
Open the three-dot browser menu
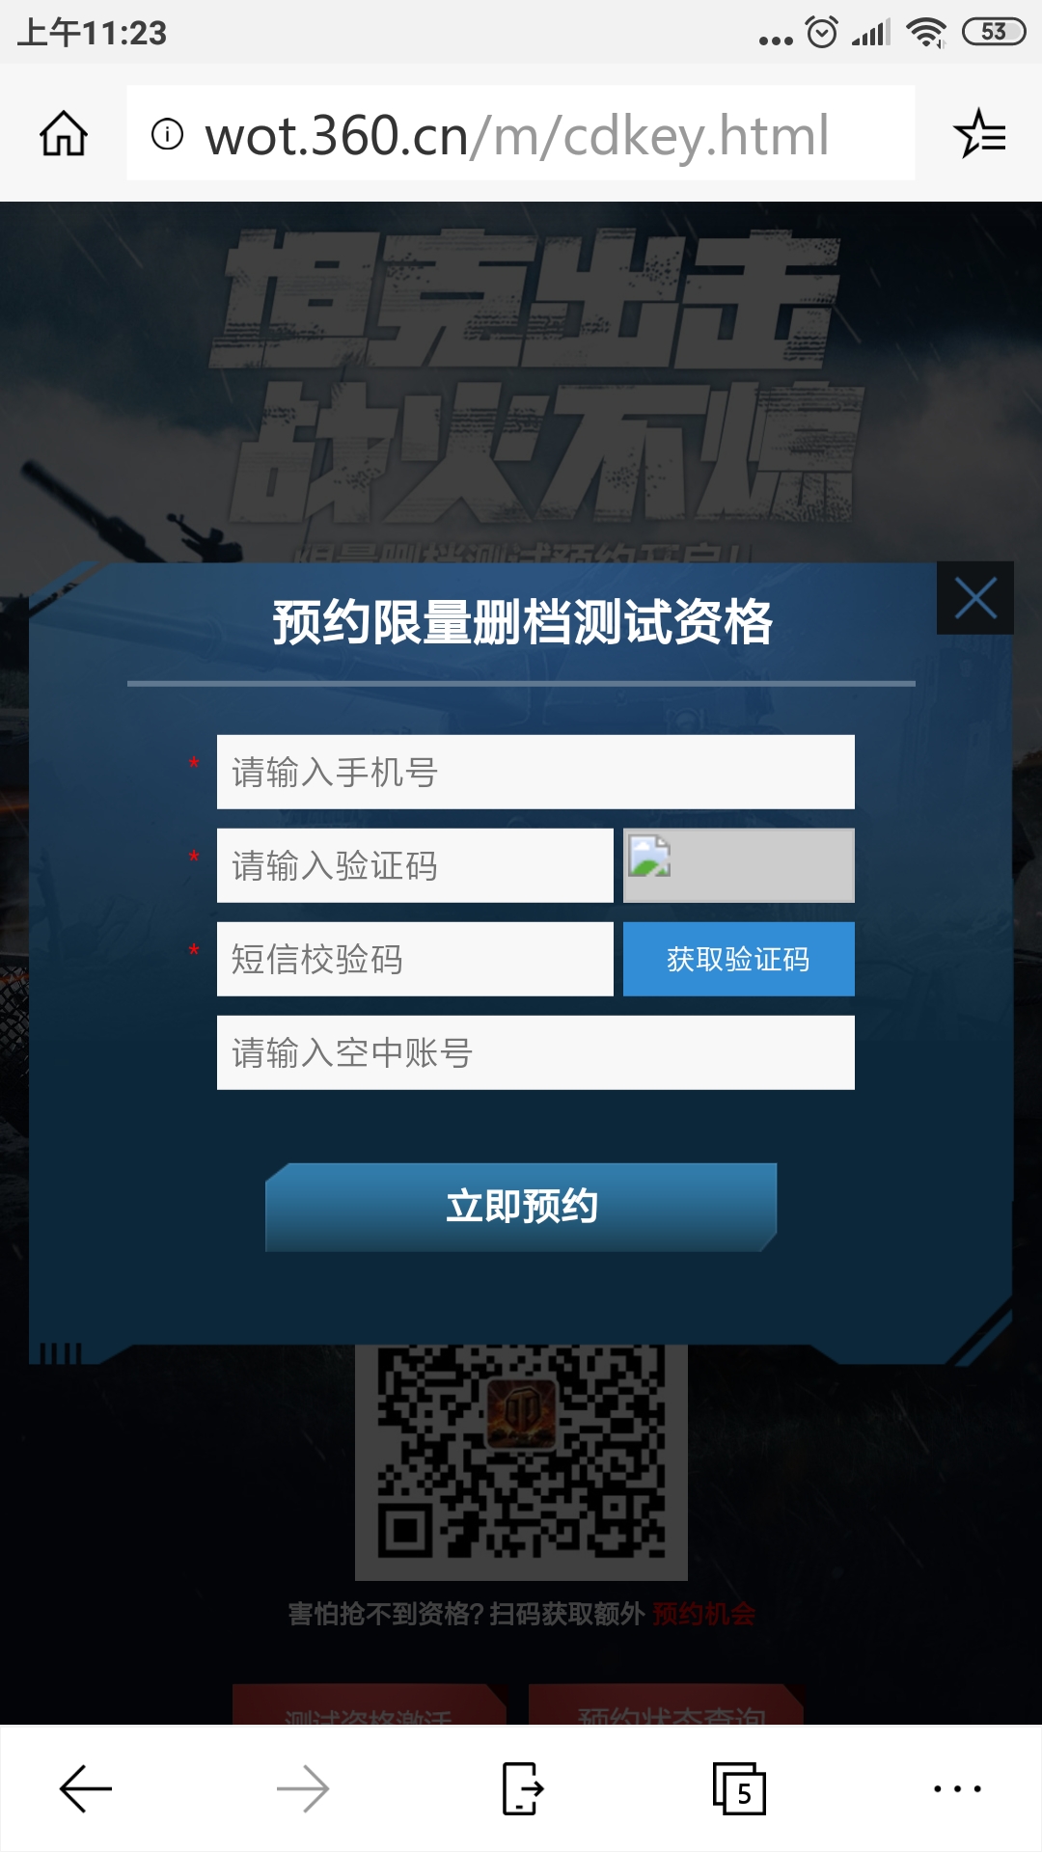coord(957,1789)
